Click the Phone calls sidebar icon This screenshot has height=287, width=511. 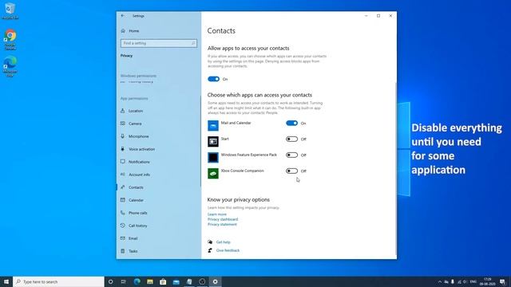(x=123, y=213)
